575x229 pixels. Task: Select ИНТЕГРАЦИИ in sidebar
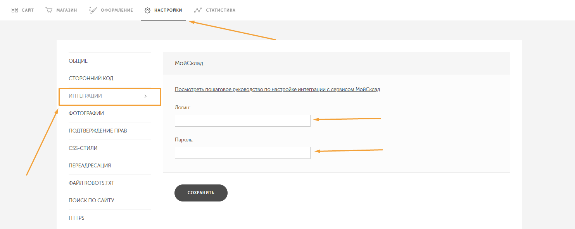click(110, 96)
